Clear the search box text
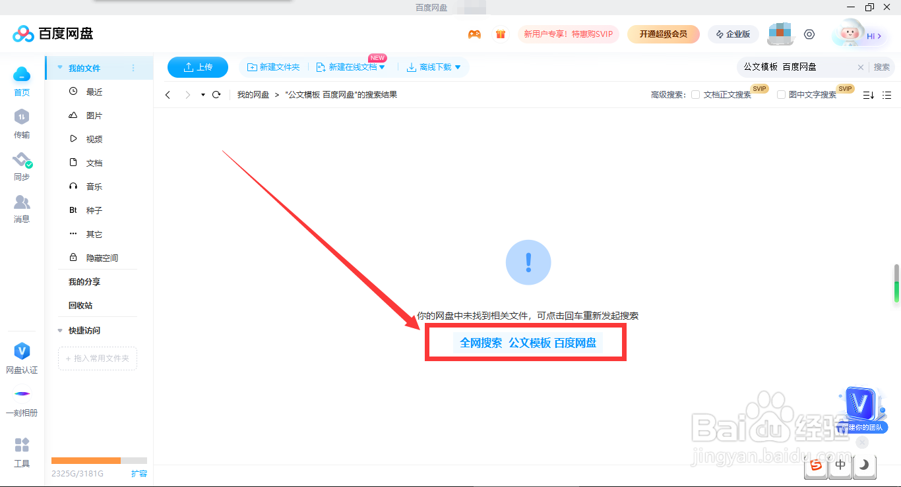 tap(860, 67)
